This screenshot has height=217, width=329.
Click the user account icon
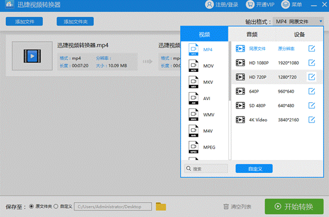coord(209,5)
